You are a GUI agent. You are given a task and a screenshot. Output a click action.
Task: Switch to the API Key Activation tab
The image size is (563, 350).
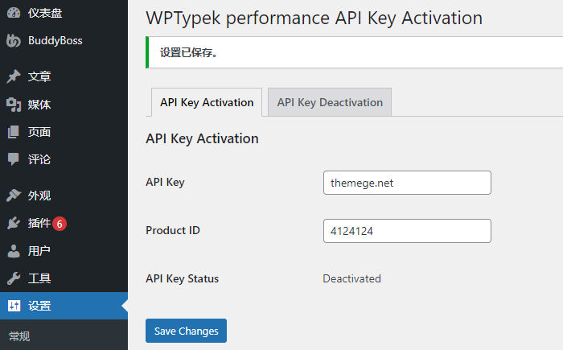coord(207,102)
